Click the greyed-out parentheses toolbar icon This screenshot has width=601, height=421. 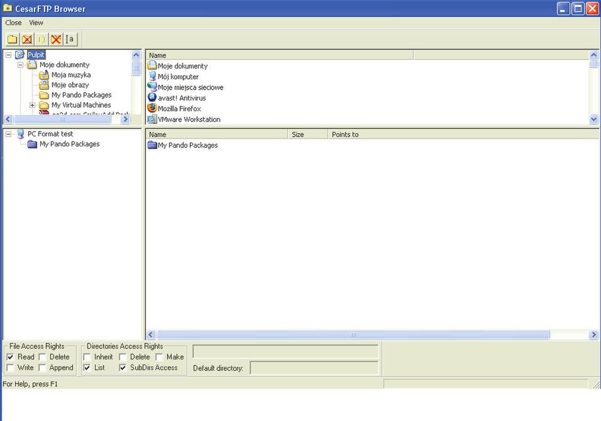pyautogui.click(x=41, y=39)
